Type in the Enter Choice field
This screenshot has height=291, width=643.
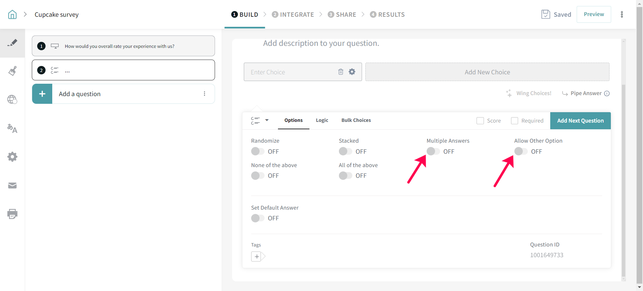coord(291,72)
